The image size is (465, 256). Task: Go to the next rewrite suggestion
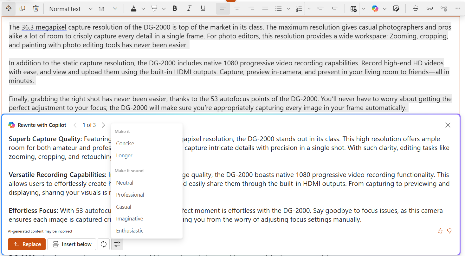tap(103, 125)
